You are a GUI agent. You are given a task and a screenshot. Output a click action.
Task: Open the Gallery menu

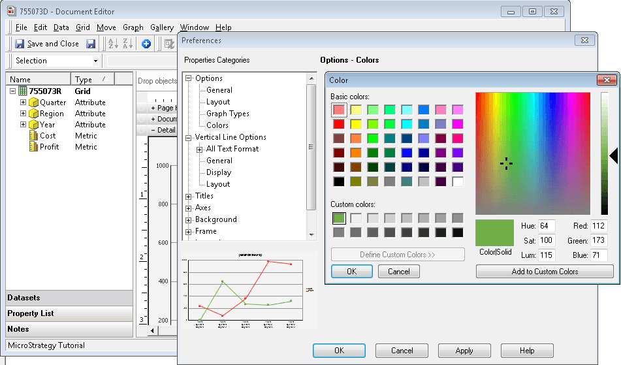[x=161, y=27]
